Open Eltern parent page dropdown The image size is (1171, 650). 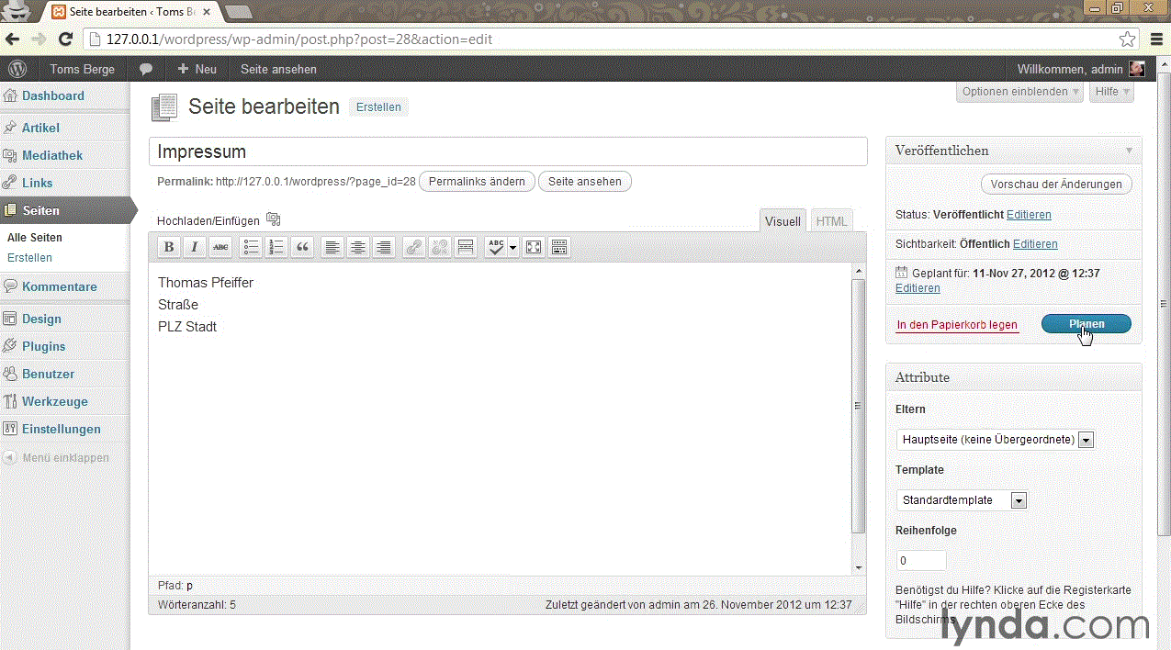click(995, 440)
